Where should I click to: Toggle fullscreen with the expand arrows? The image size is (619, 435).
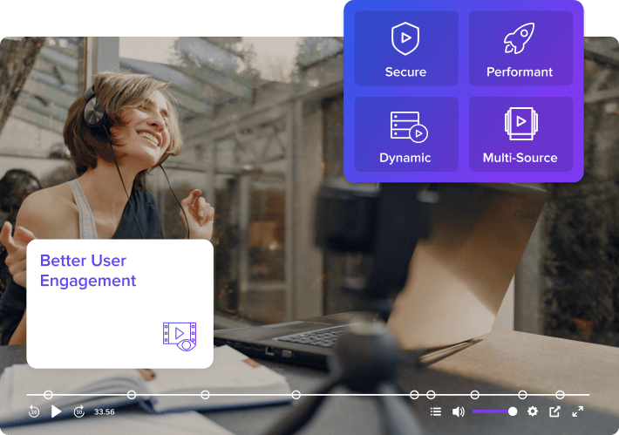click(x=577, y=411)
